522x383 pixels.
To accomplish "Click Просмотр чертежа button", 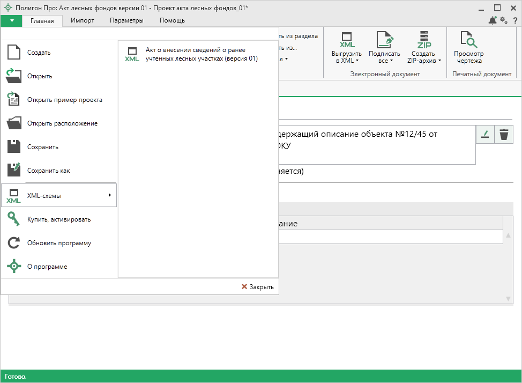I will [x=468, y=48].
